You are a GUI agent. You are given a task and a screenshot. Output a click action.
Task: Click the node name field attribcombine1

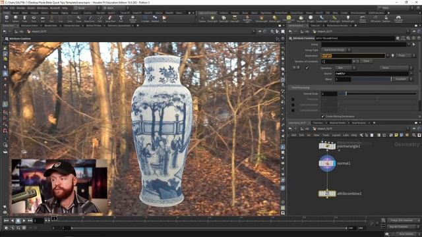355,38
